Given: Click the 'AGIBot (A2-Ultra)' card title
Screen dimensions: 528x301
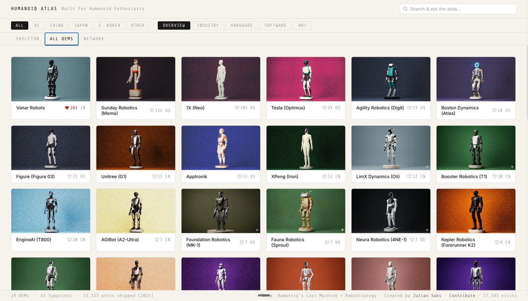Looking at the screenshot, I should (120, 239).
